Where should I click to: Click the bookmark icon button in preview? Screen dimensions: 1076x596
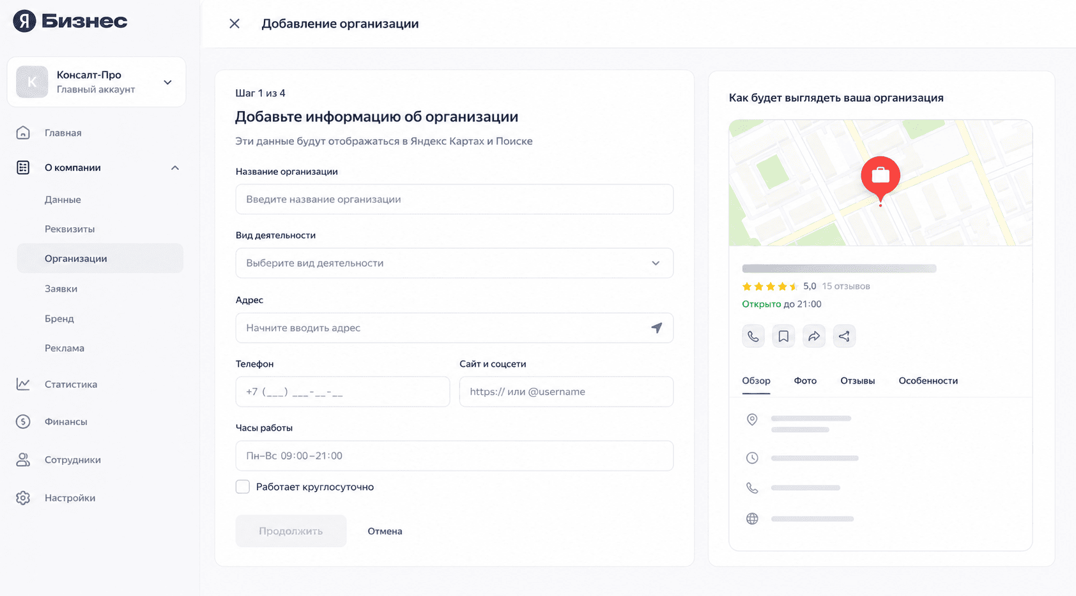783,336
